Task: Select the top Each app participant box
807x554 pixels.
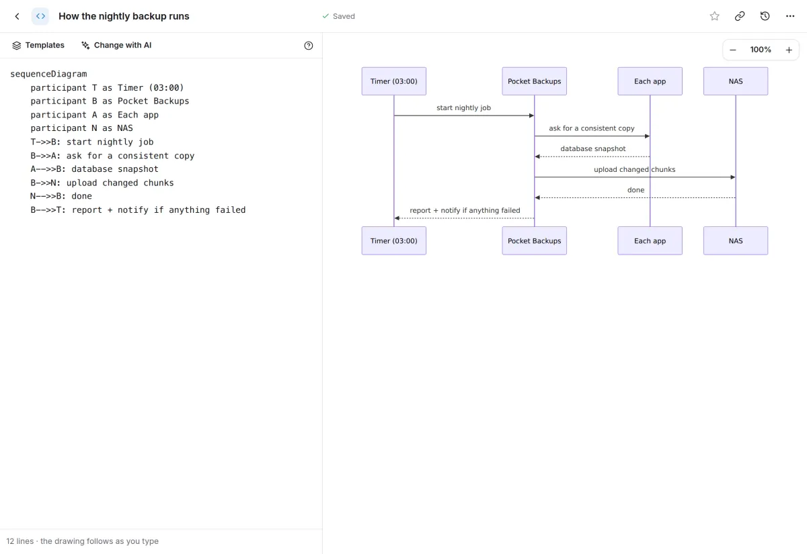Action: [650, 81]
